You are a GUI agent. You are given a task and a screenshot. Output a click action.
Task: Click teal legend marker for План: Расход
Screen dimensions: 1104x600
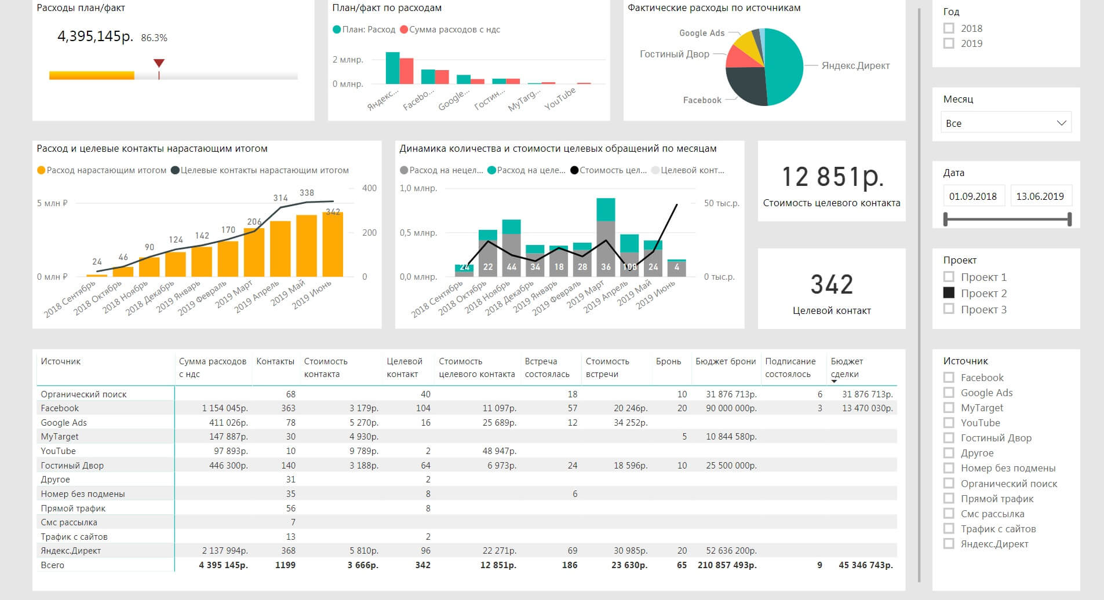tap(337, 30)
